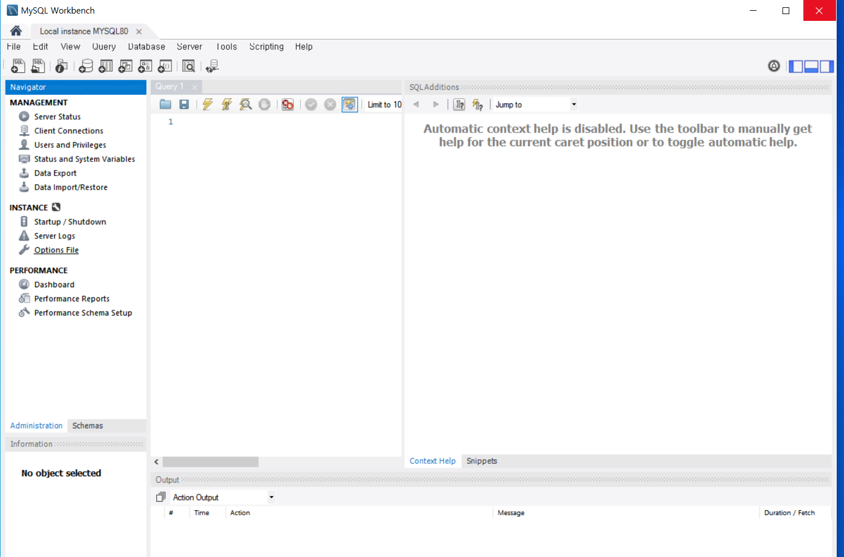The image size is (844, 557).
Task: Toggle the right sidebar panel visibility
Action: [x=827, y=67]
